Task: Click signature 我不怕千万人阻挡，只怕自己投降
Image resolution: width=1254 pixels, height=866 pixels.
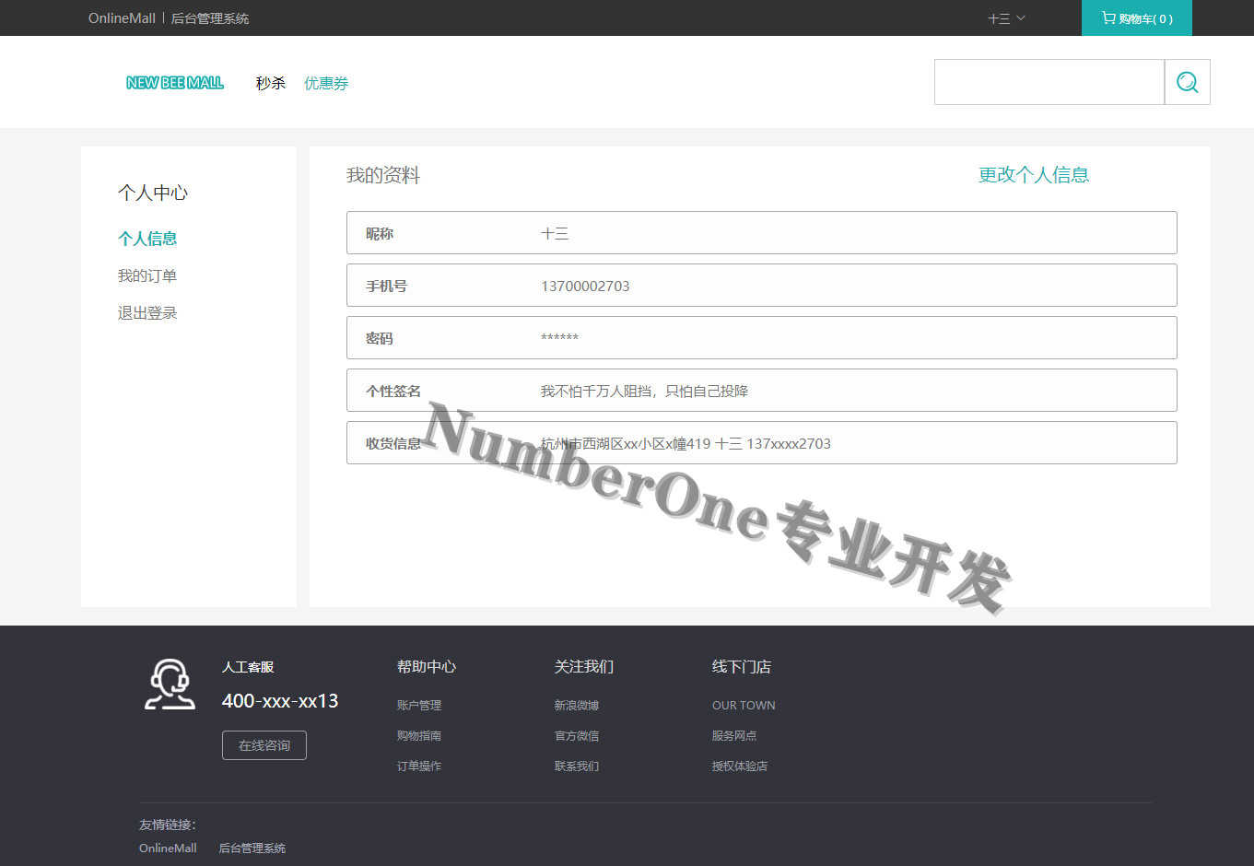Action: pyautogui.click(x=644, y=391)
